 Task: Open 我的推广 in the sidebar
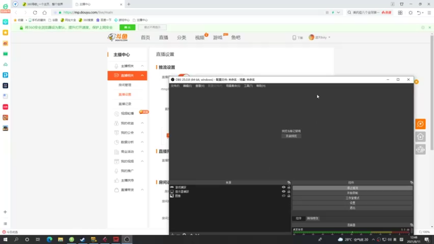point(127,171)
